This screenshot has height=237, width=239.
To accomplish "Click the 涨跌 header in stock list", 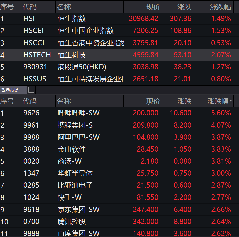I will [x=184, y=101].
